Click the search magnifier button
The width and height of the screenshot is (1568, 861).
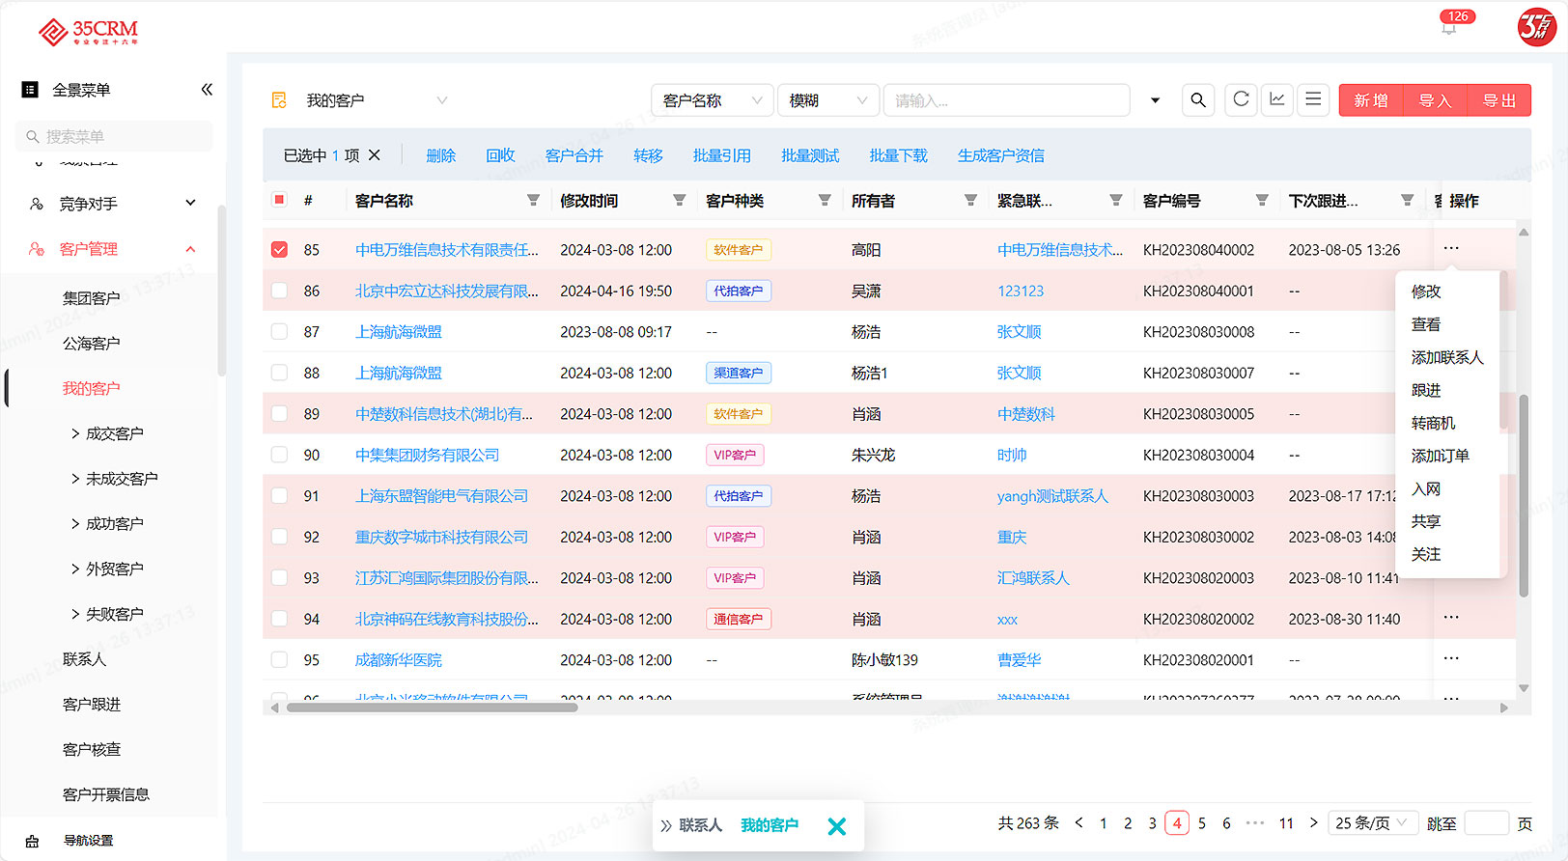(x=1198, y=100)
